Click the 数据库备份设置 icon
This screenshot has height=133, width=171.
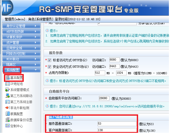click(8, 120)
